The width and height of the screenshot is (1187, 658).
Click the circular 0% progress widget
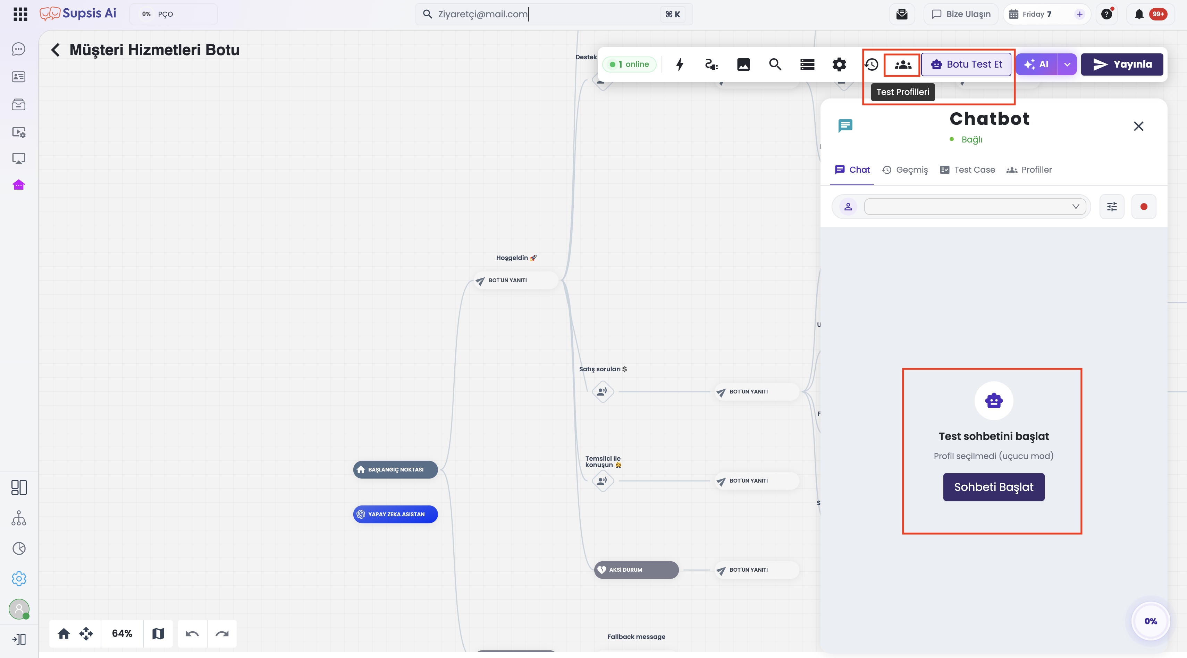pos(1151,621)
